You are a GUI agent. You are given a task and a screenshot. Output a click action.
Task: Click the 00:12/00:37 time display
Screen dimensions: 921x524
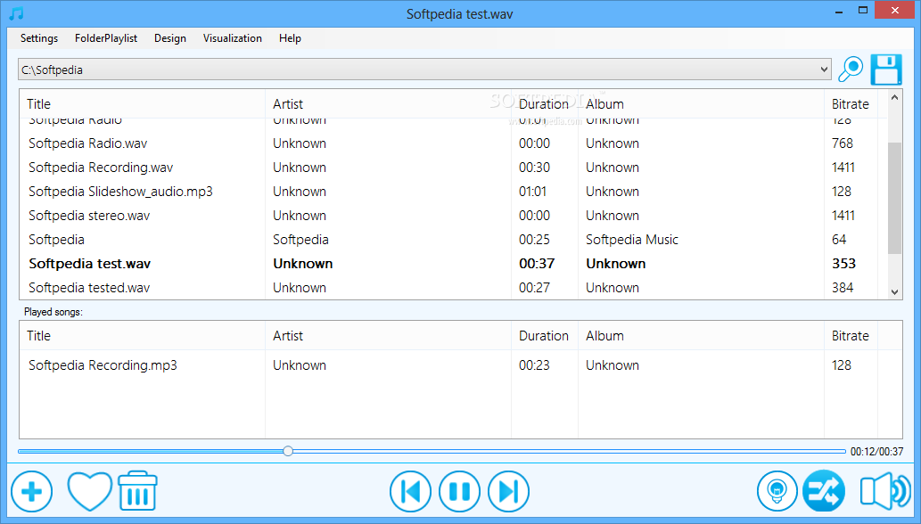coord(877,451)
